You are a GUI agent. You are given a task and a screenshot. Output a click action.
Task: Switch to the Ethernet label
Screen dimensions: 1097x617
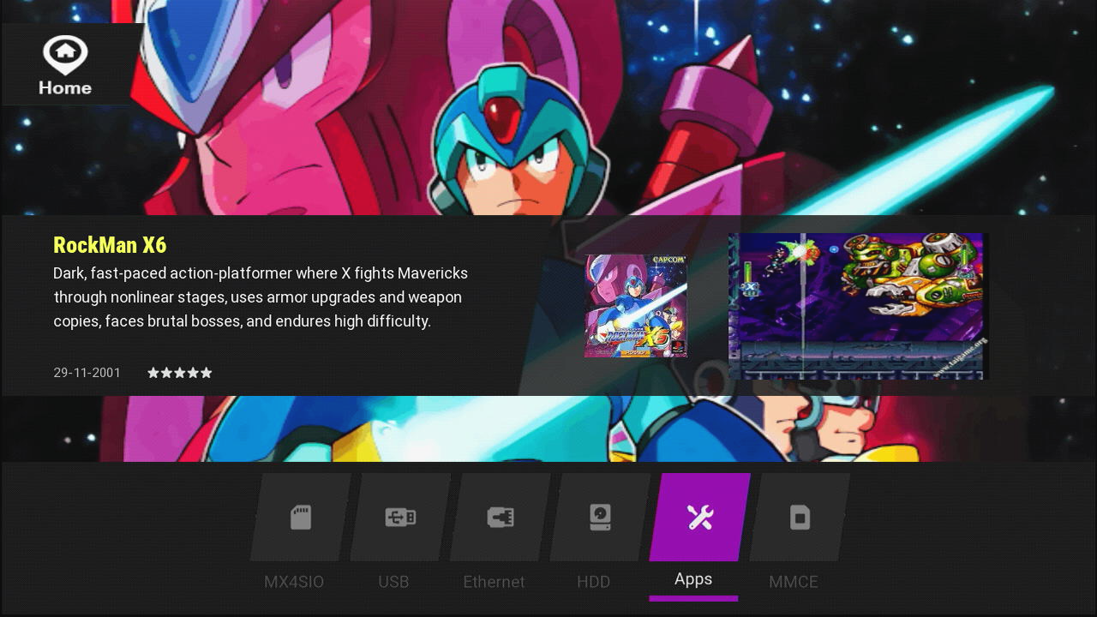(494, 582)
